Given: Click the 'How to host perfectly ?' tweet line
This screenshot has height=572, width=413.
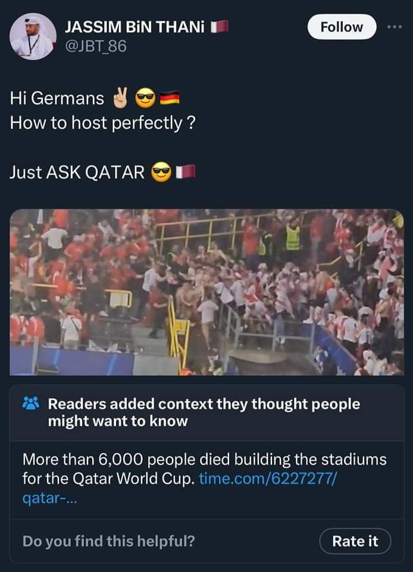Looking at the screenshot, I should 102,123.
